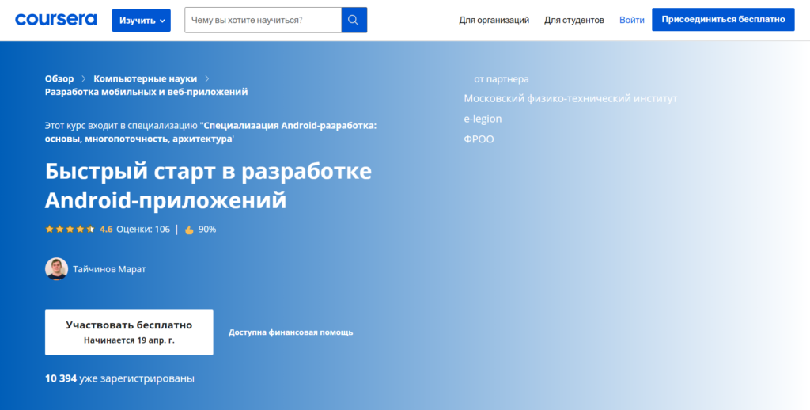Open Разработка мобильных и веб-приложений breadcrumb
Screen dimensions: 810x410
[x=146, y=92]
